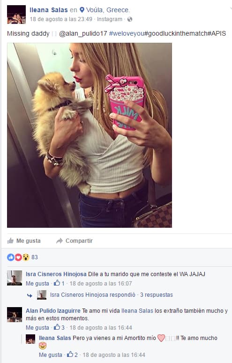The width and height of the screenshot is (232, 363).
Task: Click the location pin icon near Voúla
Action: click(x=82, y=10)
